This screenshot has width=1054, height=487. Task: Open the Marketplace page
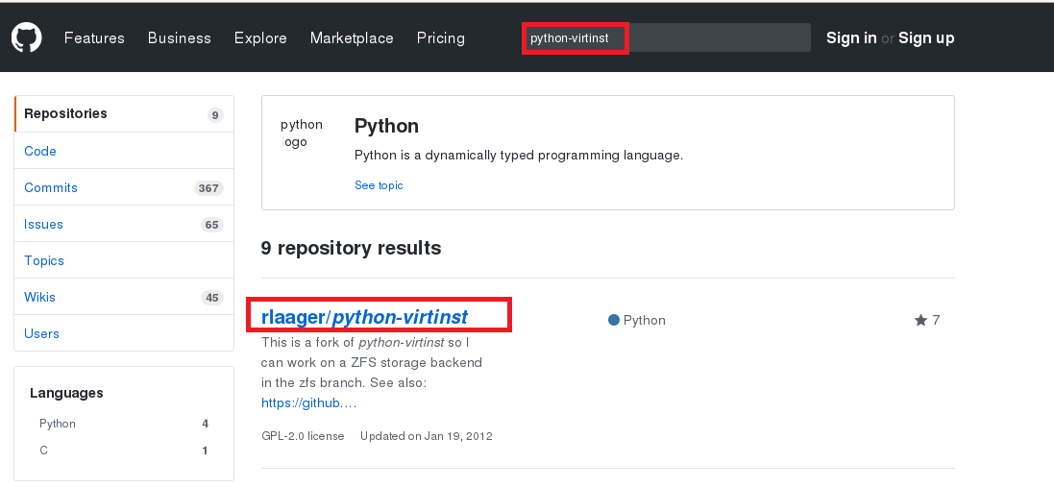point(352,38)
